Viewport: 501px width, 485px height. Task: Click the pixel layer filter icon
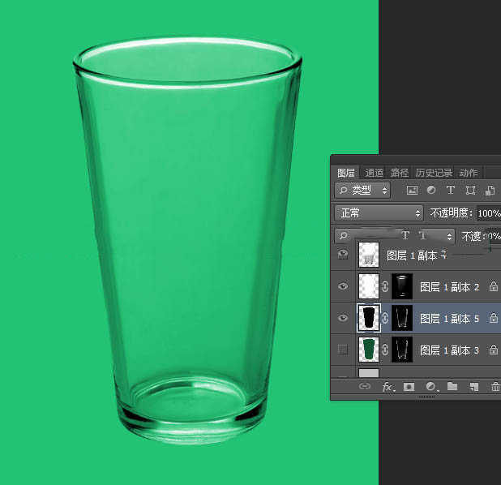coord(412,191)
